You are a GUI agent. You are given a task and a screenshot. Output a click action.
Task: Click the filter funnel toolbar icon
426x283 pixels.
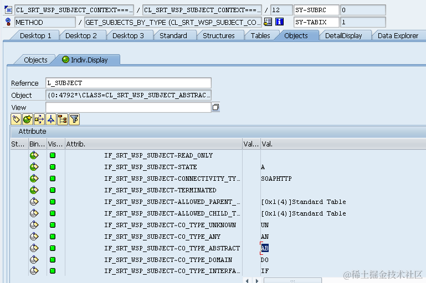[x=74, y=119]
